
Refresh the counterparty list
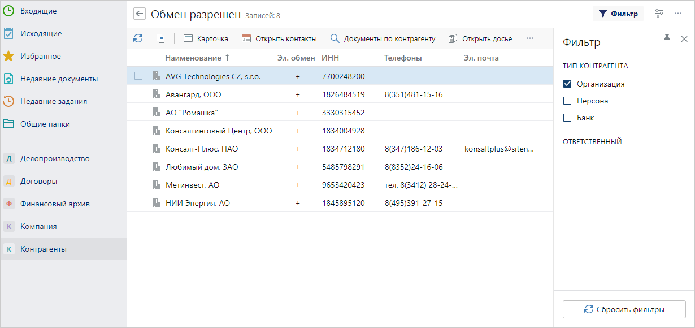(x=138, y=38)
